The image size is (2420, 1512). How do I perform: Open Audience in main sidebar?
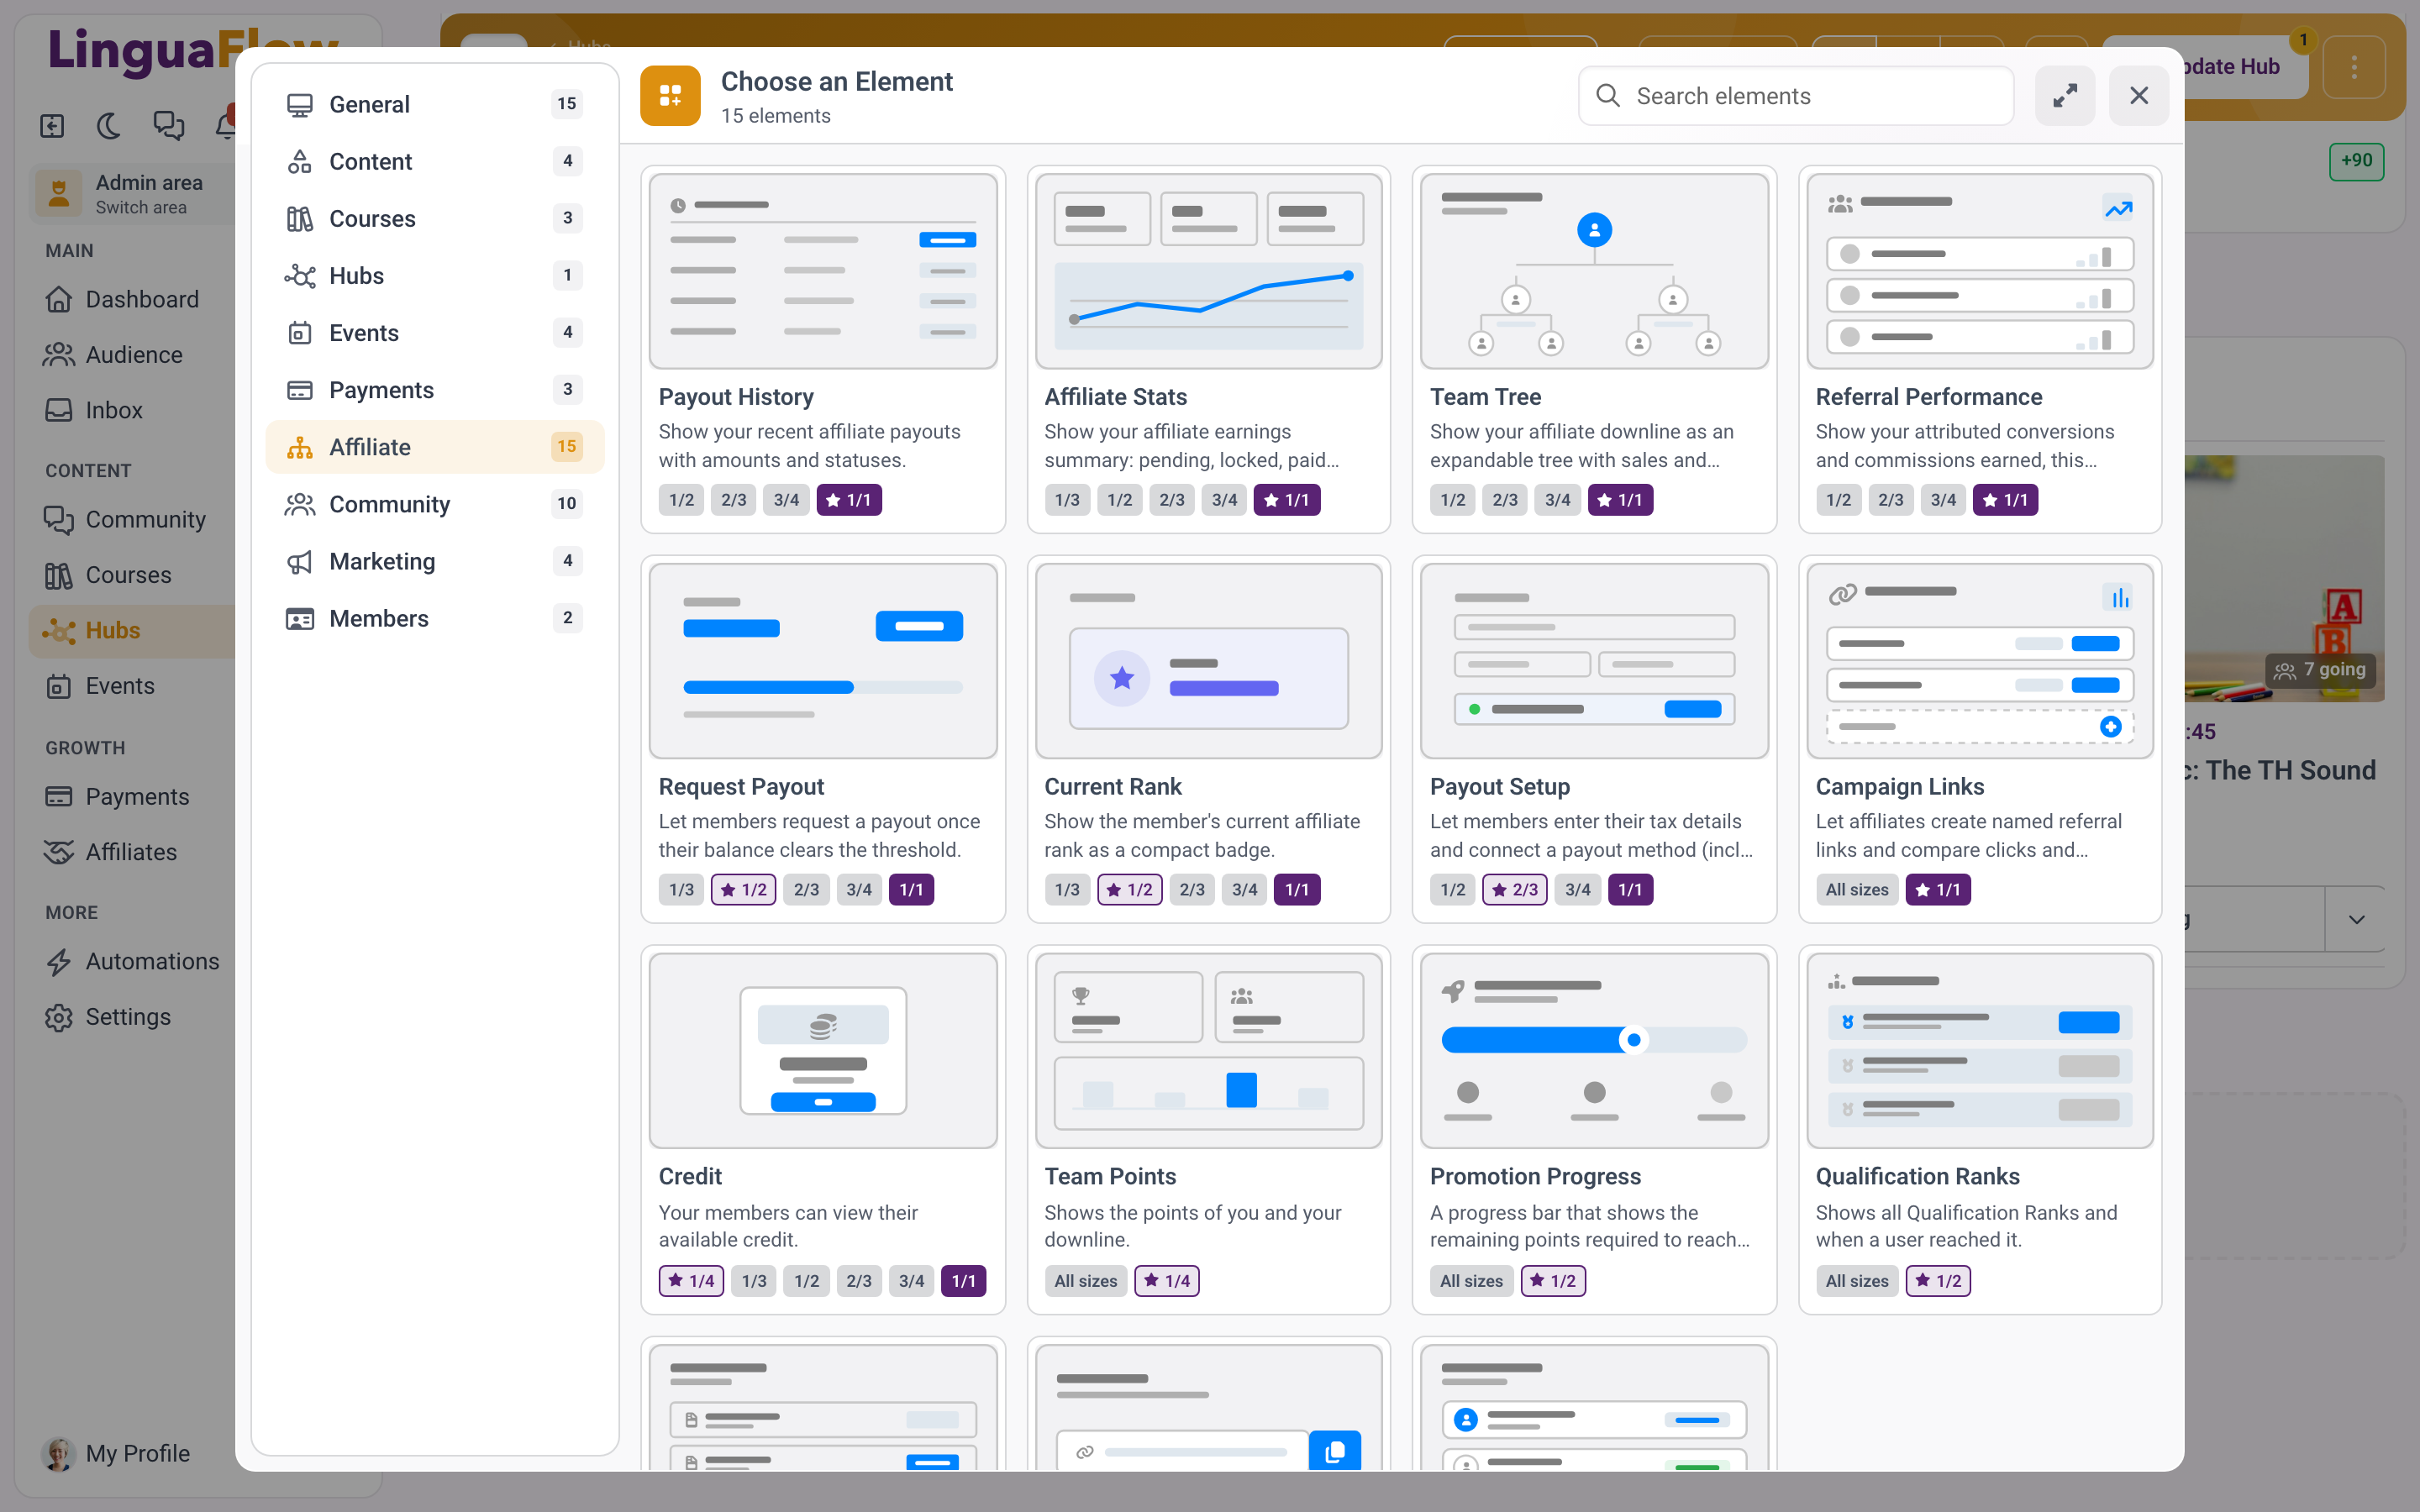(133, 354)
